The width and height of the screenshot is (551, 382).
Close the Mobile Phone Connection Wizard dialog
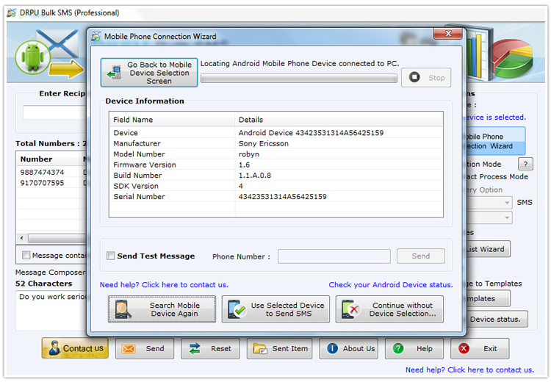(x=447, y=33)
